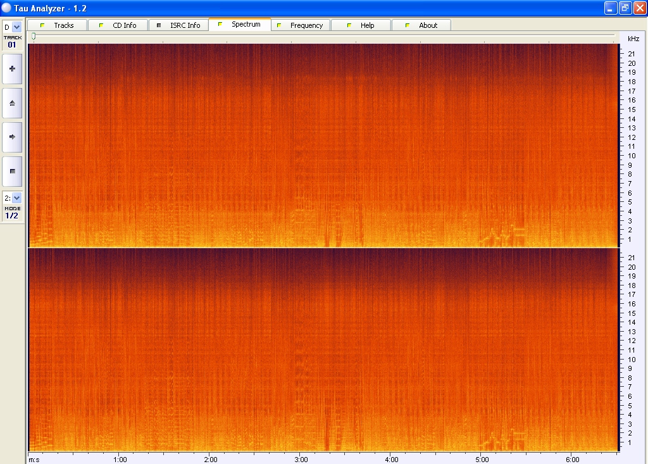Click the right arrow analyze button
This screenshot has width=648, height=464.
[x=12, y=136]
